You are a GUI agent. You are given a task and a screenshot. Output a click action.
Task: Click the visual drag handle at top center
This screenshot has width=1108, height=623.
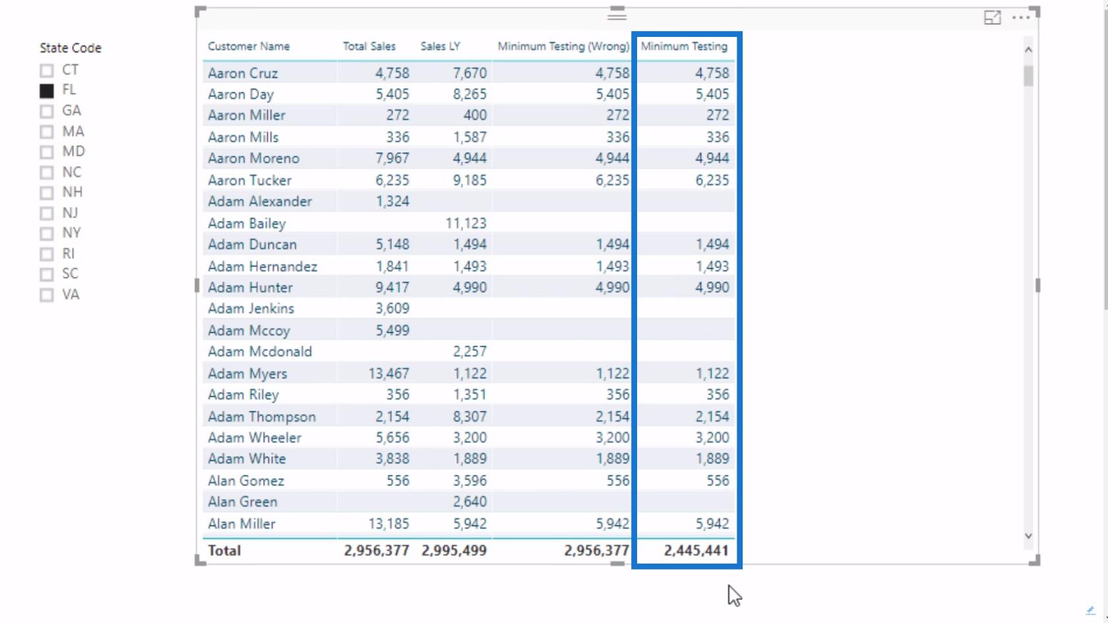[617, 14]
